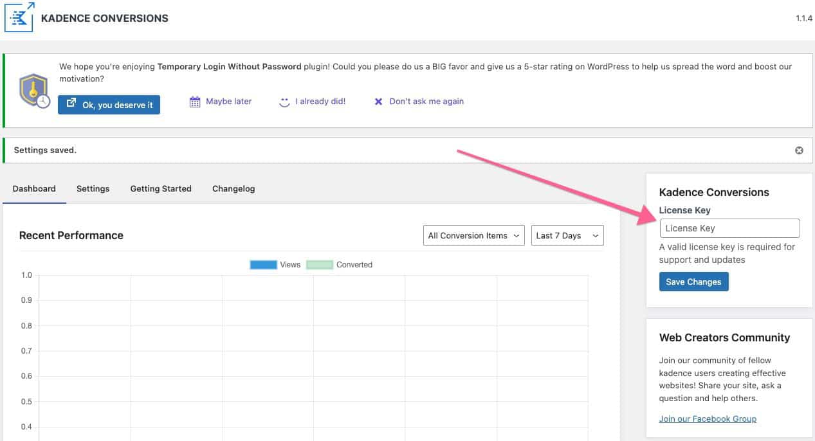This screenshot has height=441, width=815.
Task: Switch to the Settings tab
Action: 93,189
